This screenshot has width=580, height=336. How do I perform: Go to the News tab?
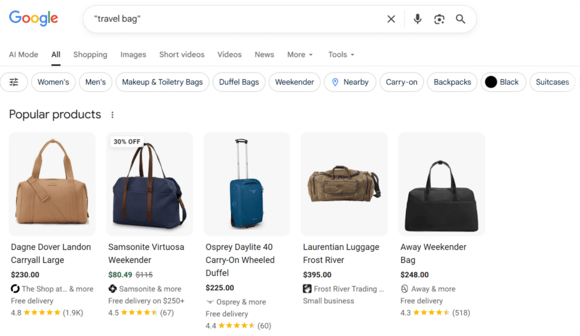tap(264, 54)
